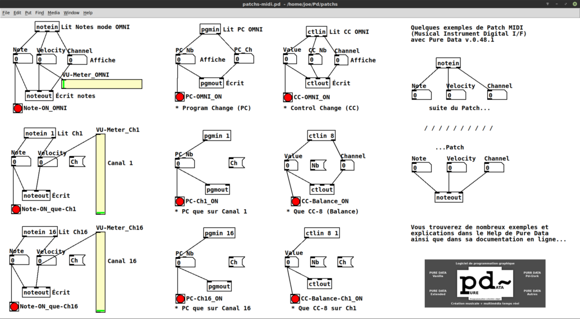Screen dimensions: 580x319
Task: Open the Find menu
Action: coord(40,12)
